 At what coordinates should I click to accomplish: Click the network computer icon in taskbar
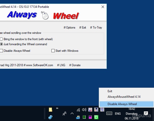click(50, 117)
